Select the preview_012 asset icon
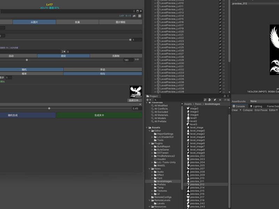Viewport: 279px width, 209px height. click(x=188, y=185)
